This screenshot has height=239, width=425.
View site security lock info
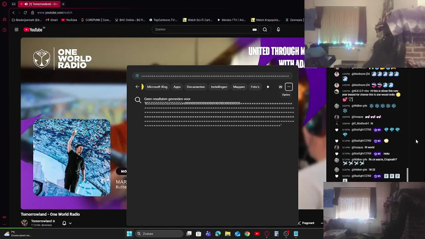pos(33,13)
